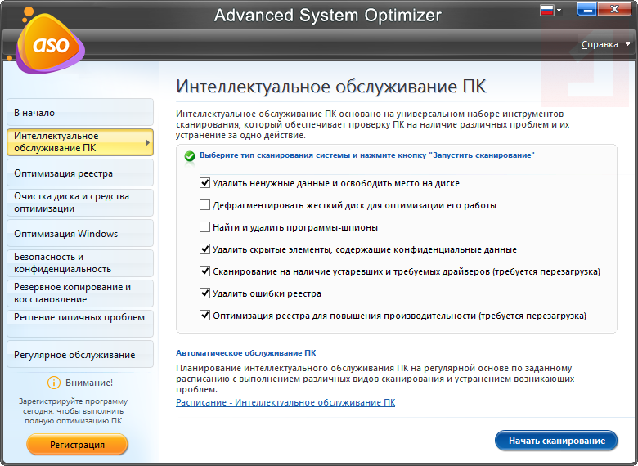Open Резервное копирование и восстановление
638x466 pixels.
click(80, 293)
